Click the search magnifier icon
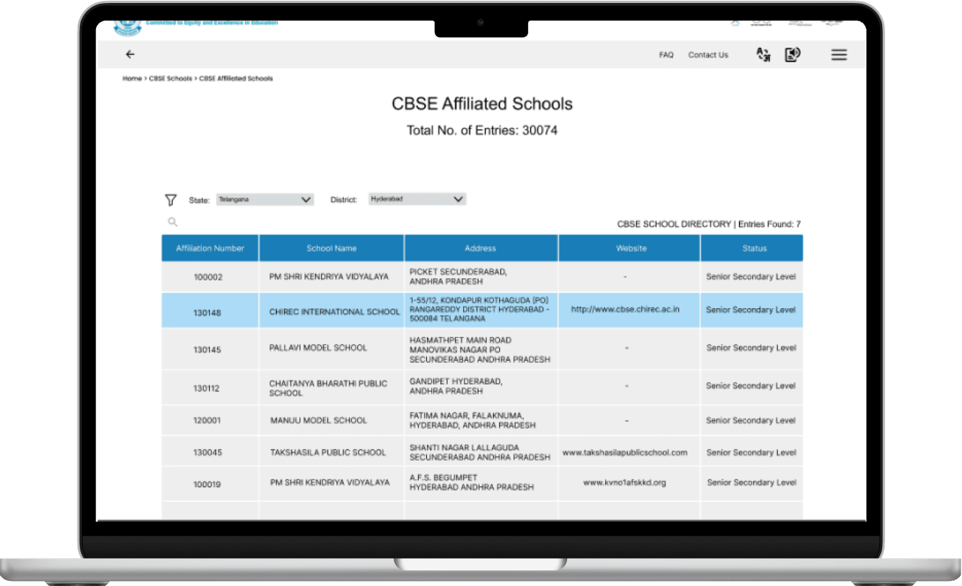962x586 pixels. [173, 222]
